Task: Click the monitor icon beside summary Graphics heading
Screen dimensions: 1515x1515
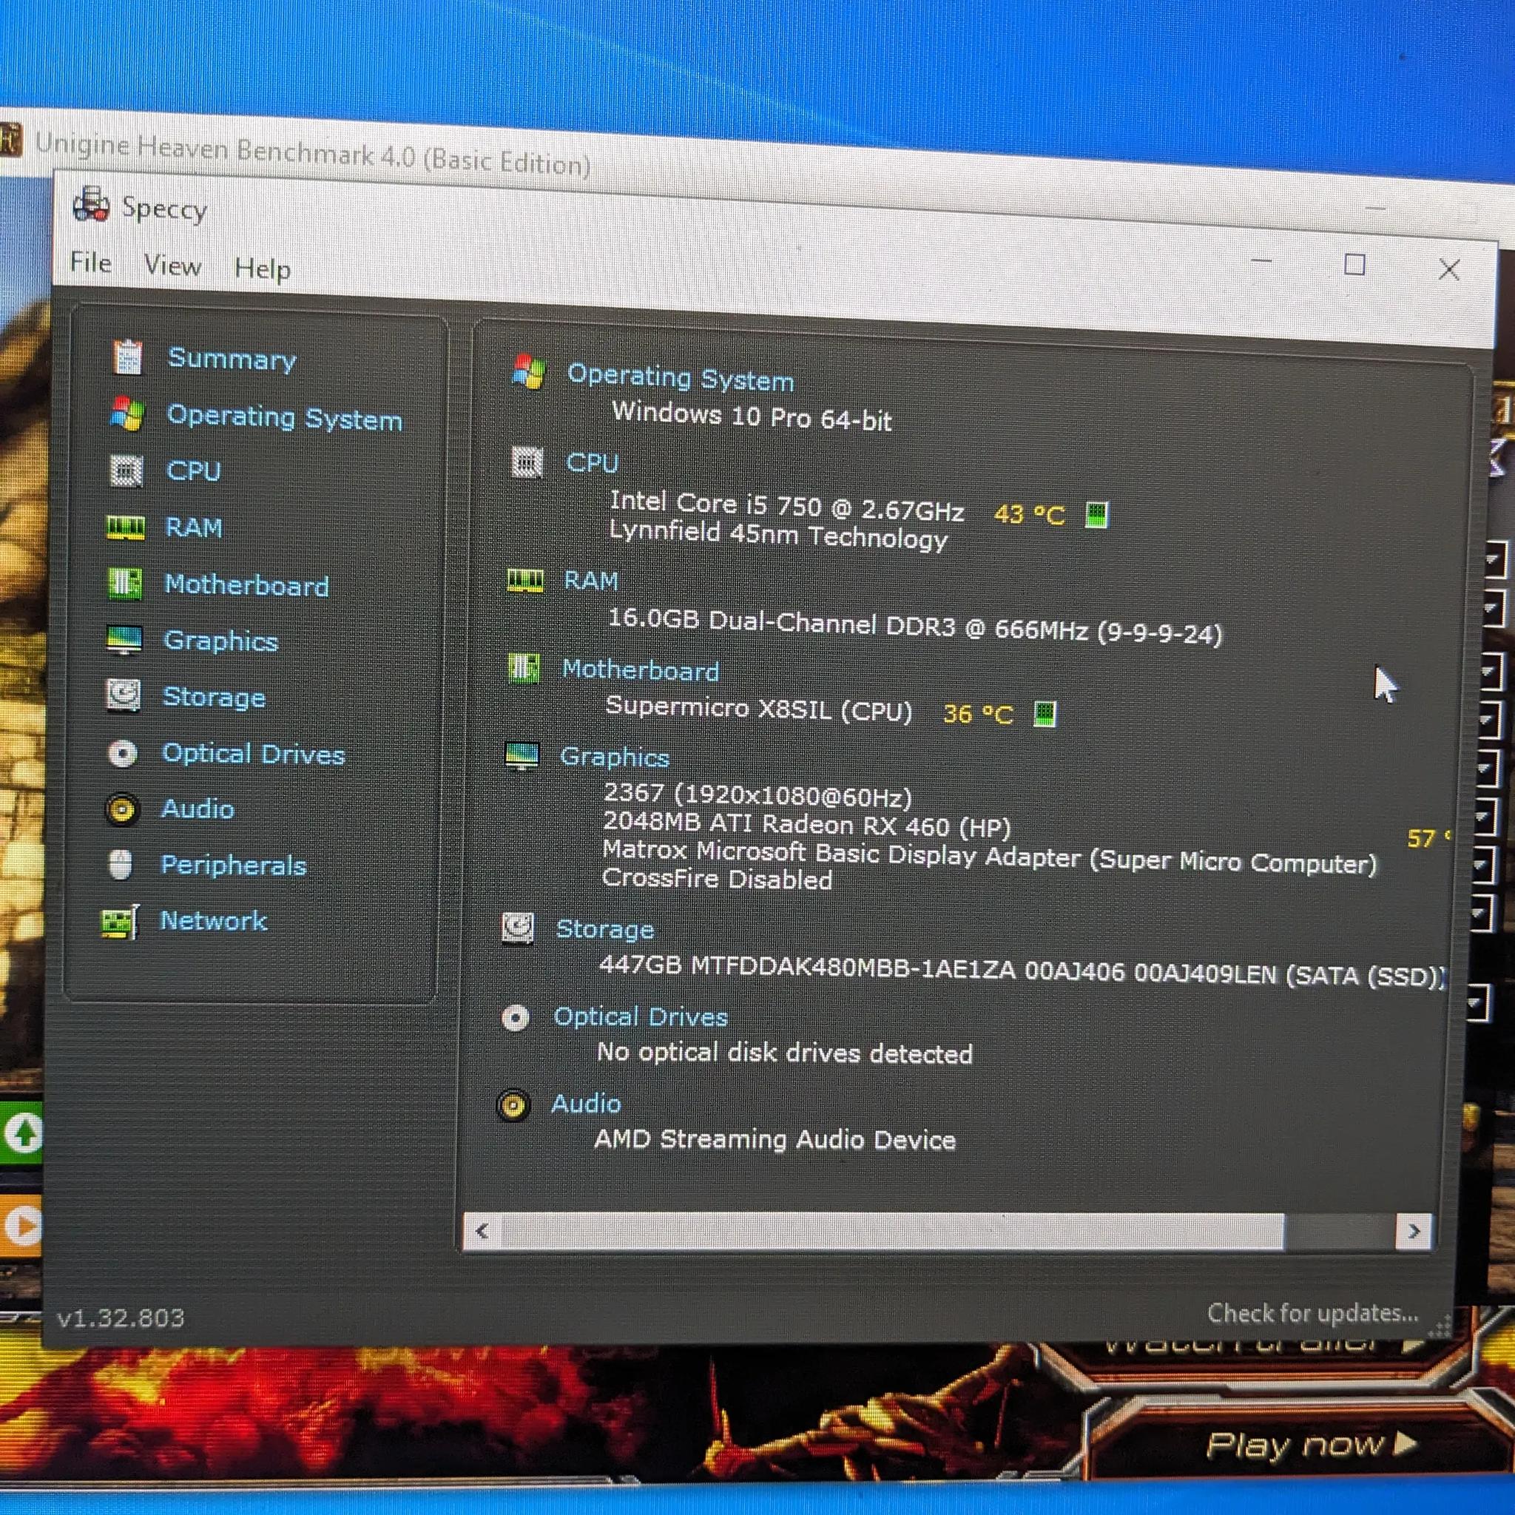Action: point(522,756)
